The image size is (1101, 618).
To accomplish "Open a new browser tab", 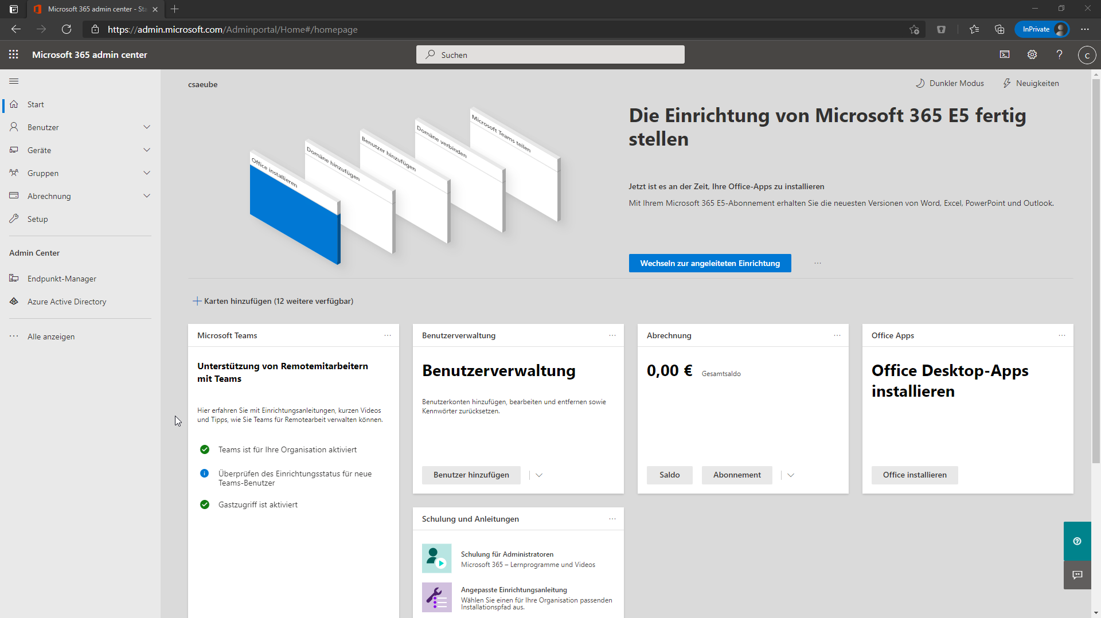I will 175,9.
